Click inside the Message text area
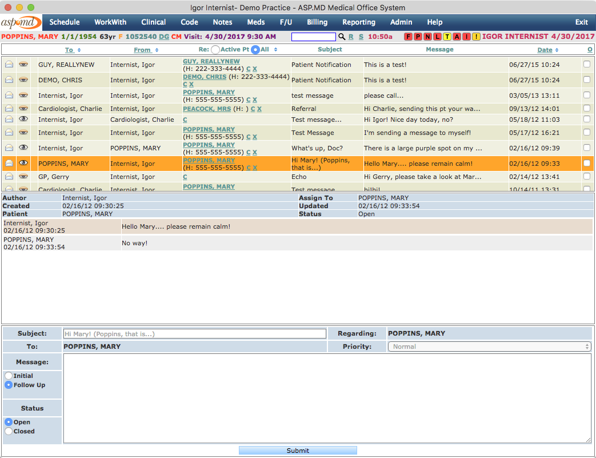The width and height of the screenshot is (596, 458). (327, 399)
